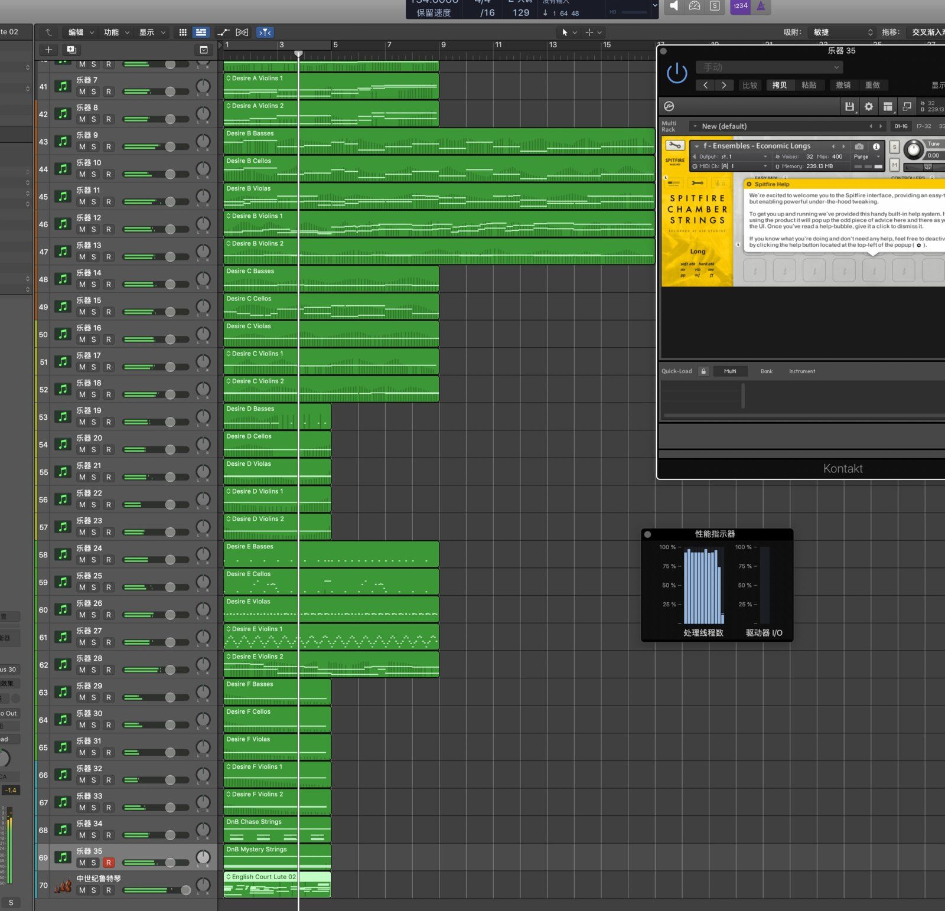Screen dimensions: 945x911
Task: Click the Kontakt save floppy disk icon
Action: (x=849, y=106)
